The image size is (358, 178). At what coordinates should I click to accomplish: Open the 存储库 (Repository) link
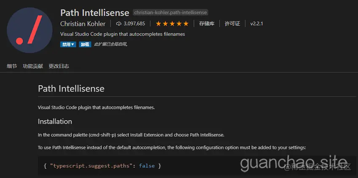point(207,24)
